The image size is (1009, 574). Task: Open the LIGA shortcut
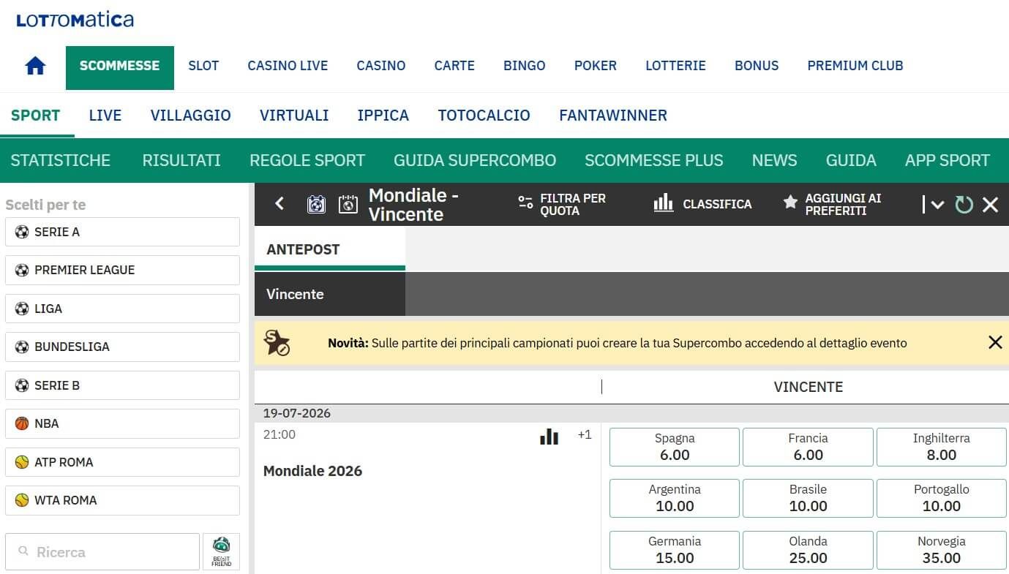tap(122, 309)
